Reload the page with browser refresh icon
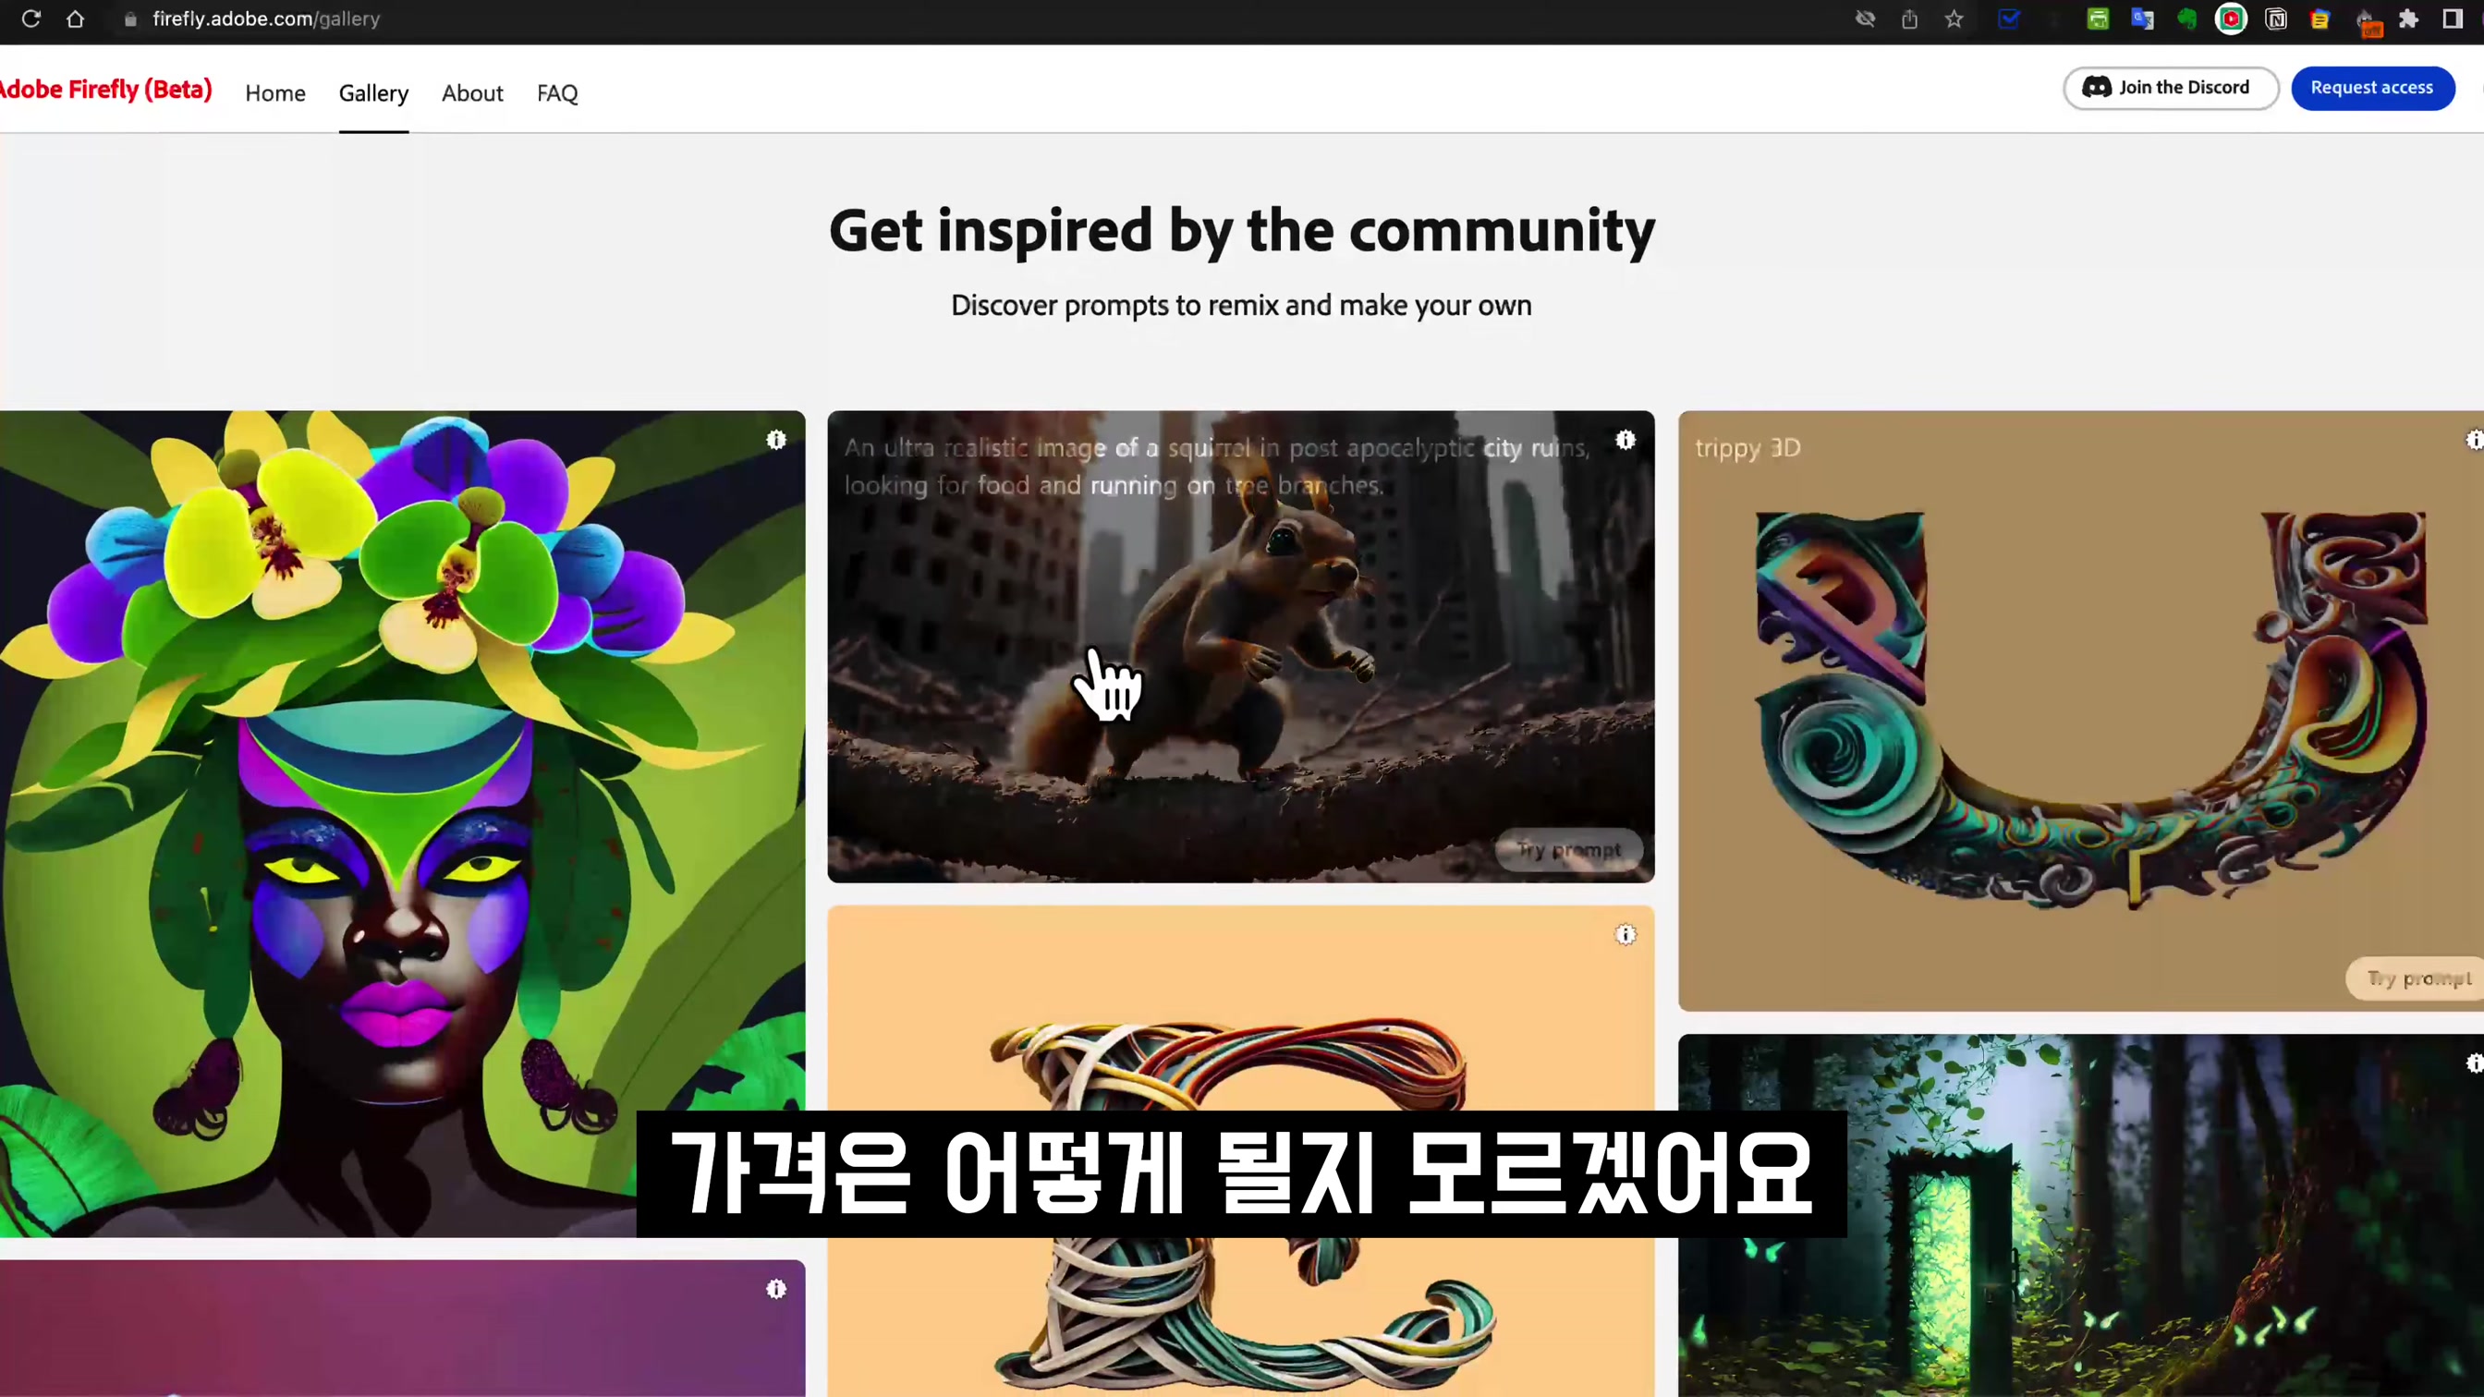Viewport: 2484px width, 1397px height. pos(30,18)
